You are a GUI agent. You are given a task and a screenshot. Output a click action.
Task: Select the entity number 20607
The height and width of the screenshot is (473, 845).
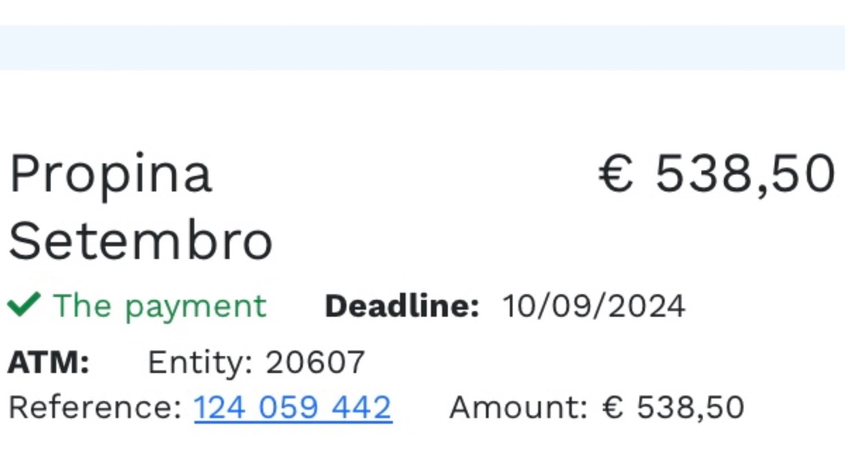(x=315, y=362)
